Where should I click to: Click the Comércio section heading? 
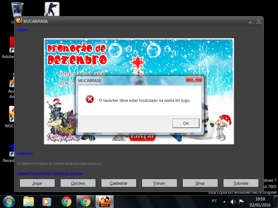pyautogui.click(x=25, y=154)
